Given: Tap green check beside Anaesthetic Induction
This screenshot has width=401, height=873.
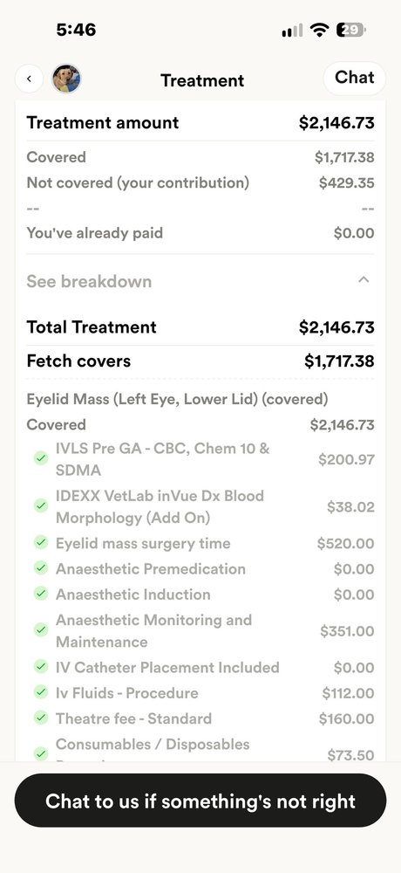Looking at the screenshot, I should click(x=41, y=594).
